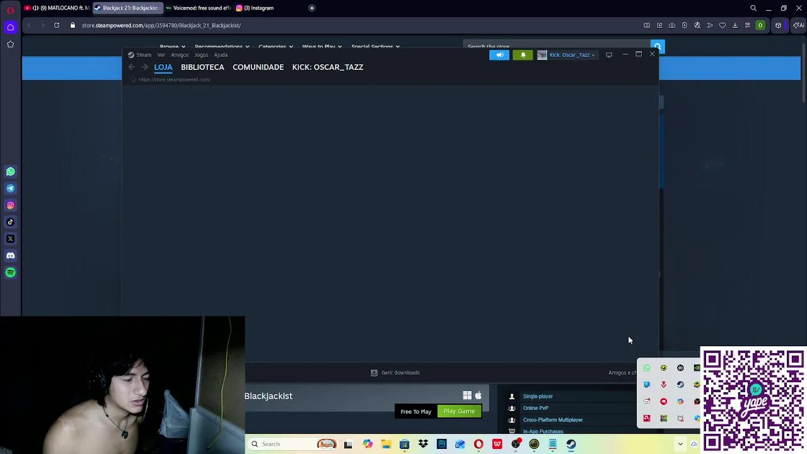Expand Categories dropdown on store page
This screenshot has height=454, width=807.
click(x=275, y=47)
